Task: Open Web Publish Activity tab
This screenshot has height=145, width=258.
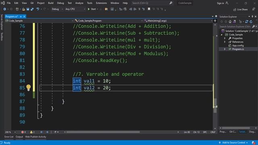Action: point(35,137)
